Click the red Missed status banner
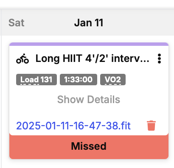The image size is (174, 168). 89,146
